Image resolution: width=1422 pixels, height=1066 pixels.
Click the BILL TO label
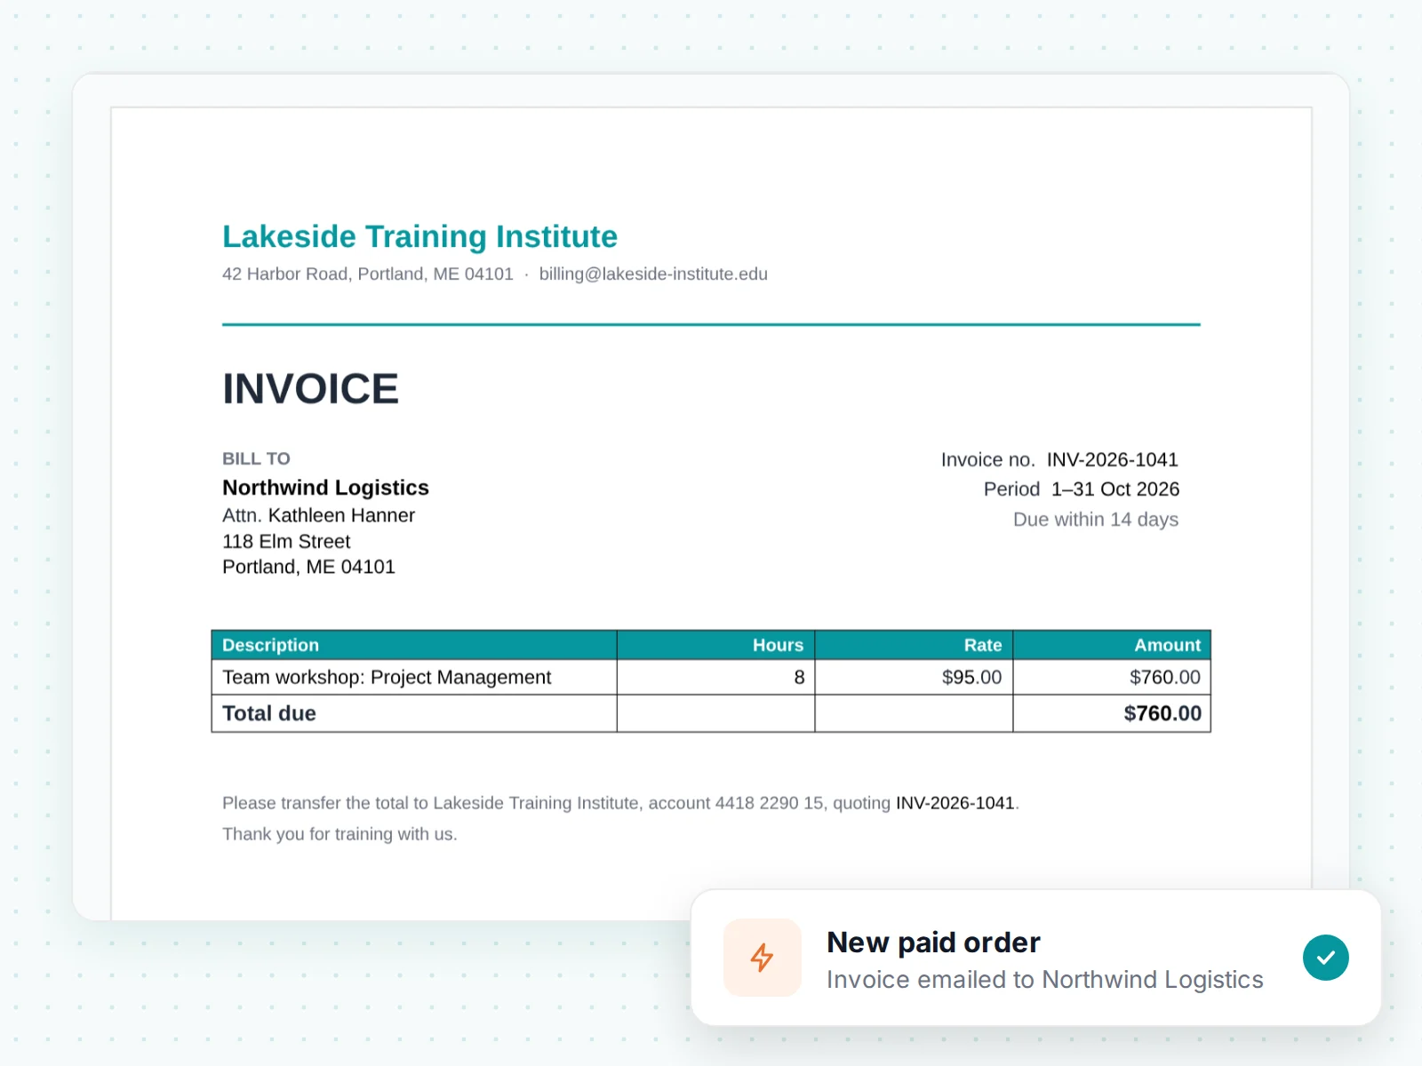[256, 458]
